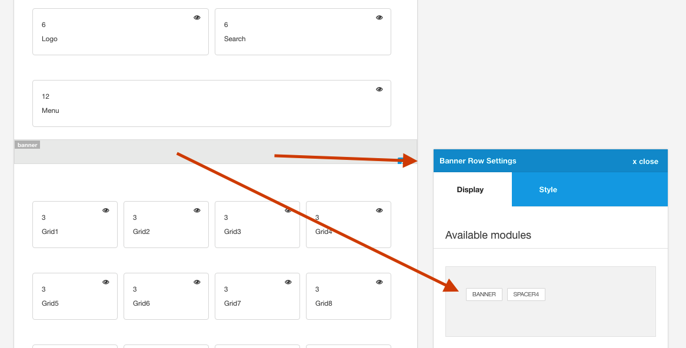Select the BANNER module chip
This screenshot has width=686, height=348.
tap(484, 295)
